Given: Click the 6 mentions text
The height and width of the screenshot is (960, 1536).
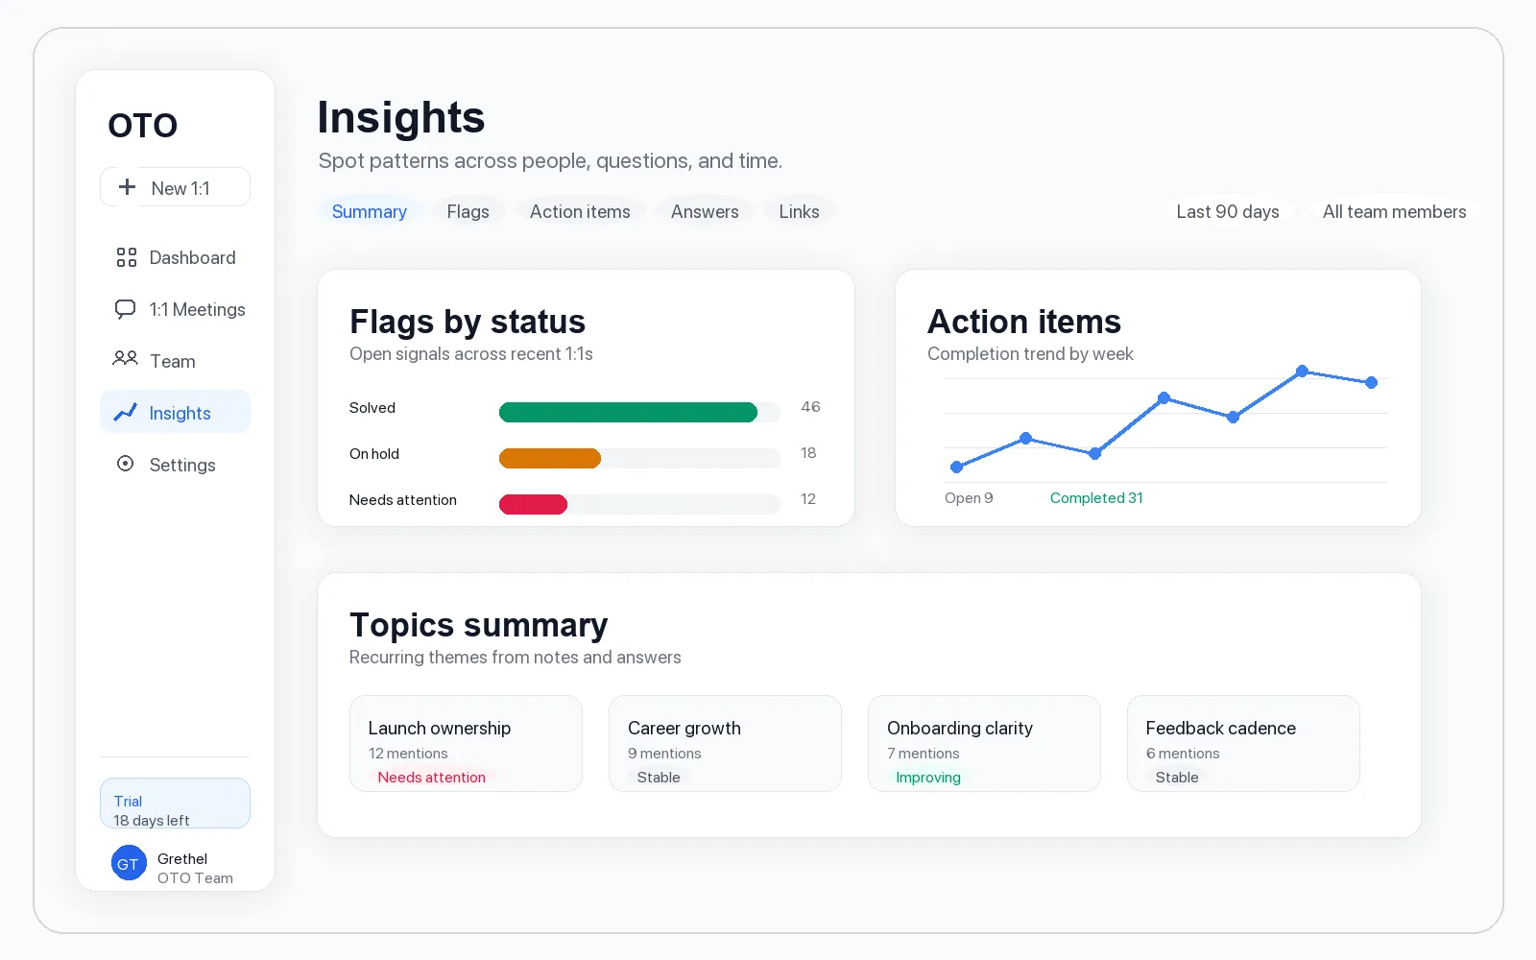Looking at the screenshot, I should click(x=1183, y=754).
